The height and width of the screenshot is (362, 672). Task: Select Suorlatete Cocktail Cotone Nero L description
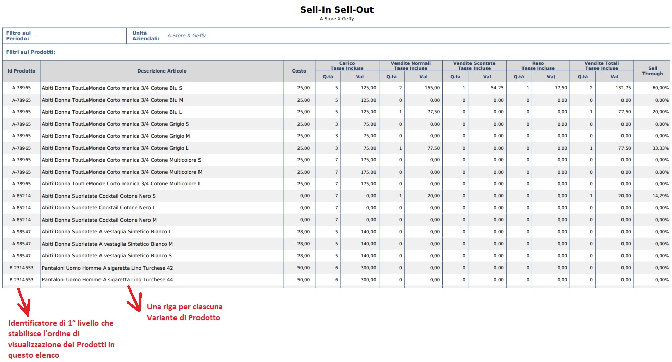(98, 208)
